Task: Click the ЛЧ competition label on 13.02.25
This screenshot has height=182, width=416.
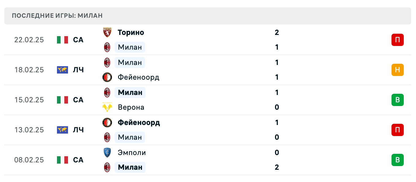Action: (x=78, y=130)
